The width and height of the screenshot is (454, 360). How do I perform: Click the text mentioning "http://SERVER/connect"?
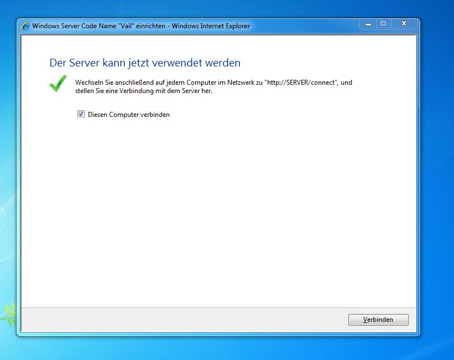click(213, 86)
